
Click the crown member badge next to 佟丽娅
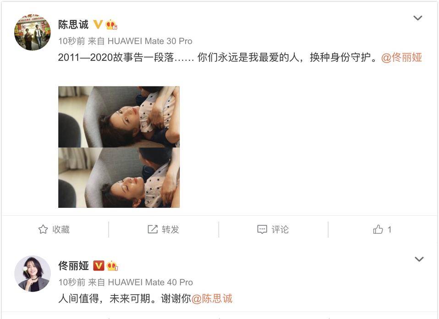[x=112, y=265]
